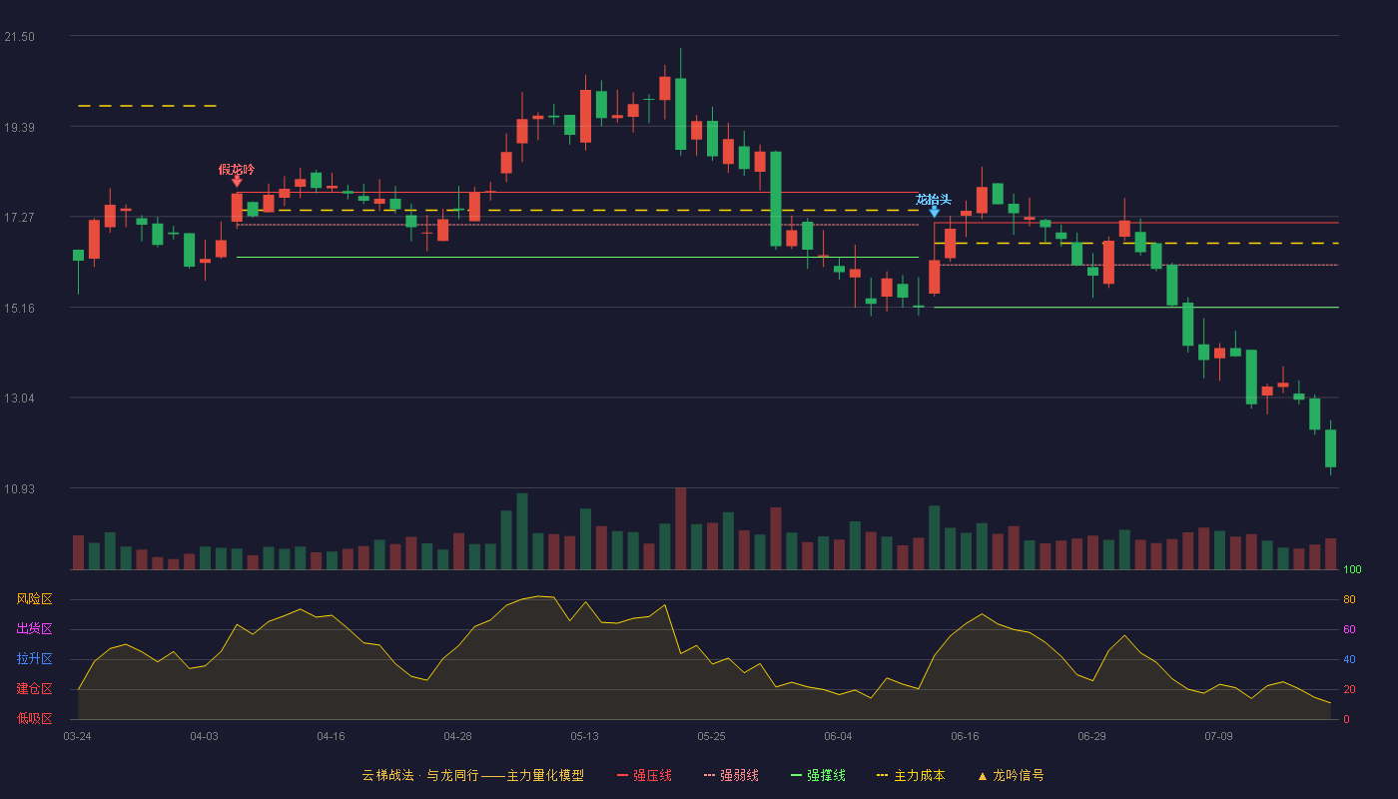Click the 10.93 price axis label

click(20, 488)
